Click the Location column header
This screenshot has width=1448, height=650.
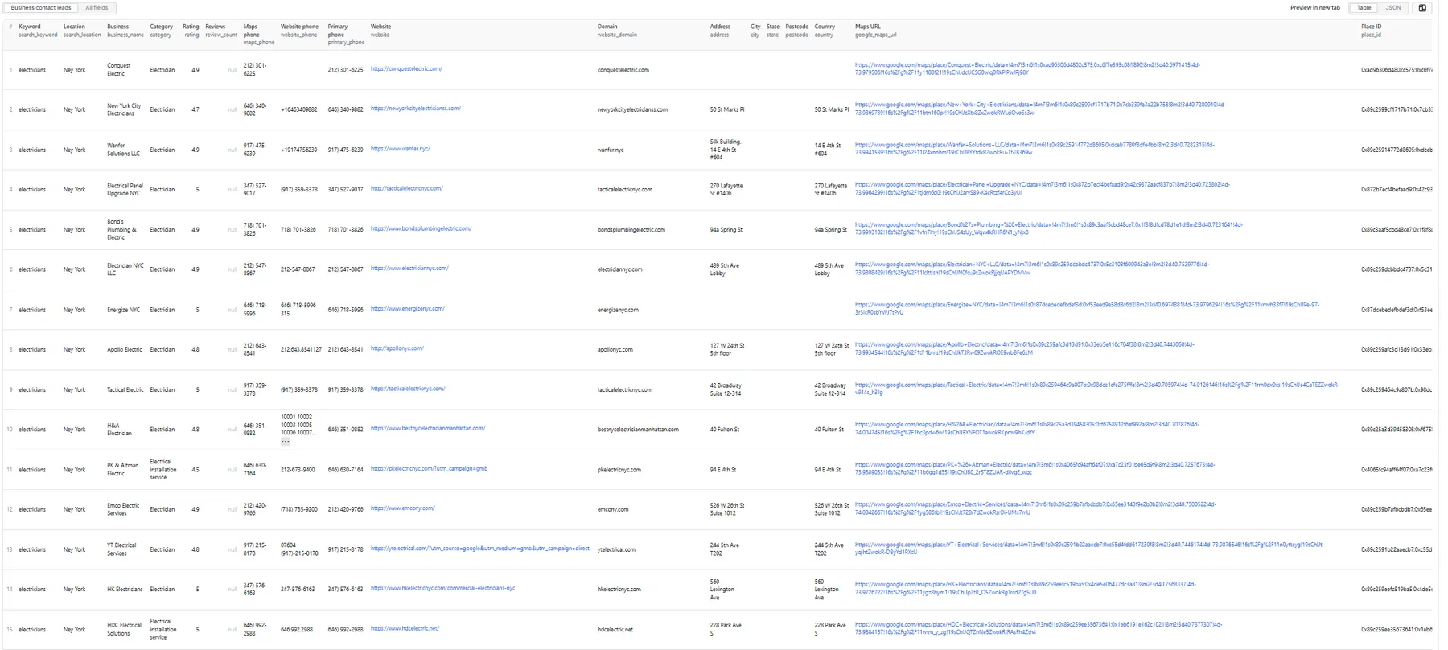tap(82, 31)
